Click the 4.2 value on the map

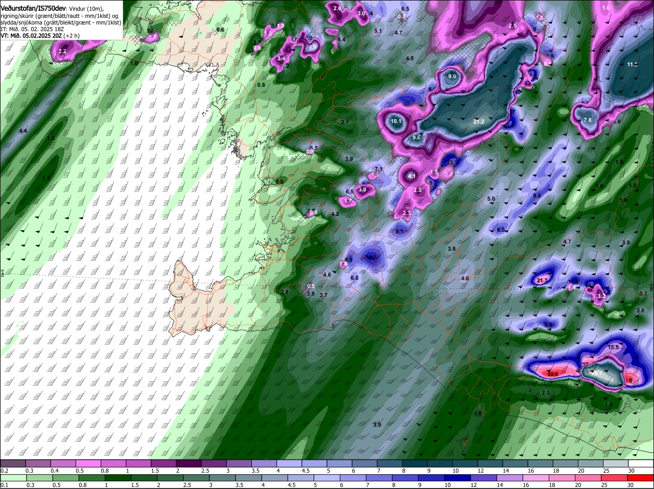click(336, 214)
